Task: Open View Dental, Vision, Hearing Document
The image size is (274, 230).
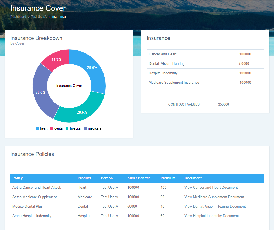Action: coord(215,207)
